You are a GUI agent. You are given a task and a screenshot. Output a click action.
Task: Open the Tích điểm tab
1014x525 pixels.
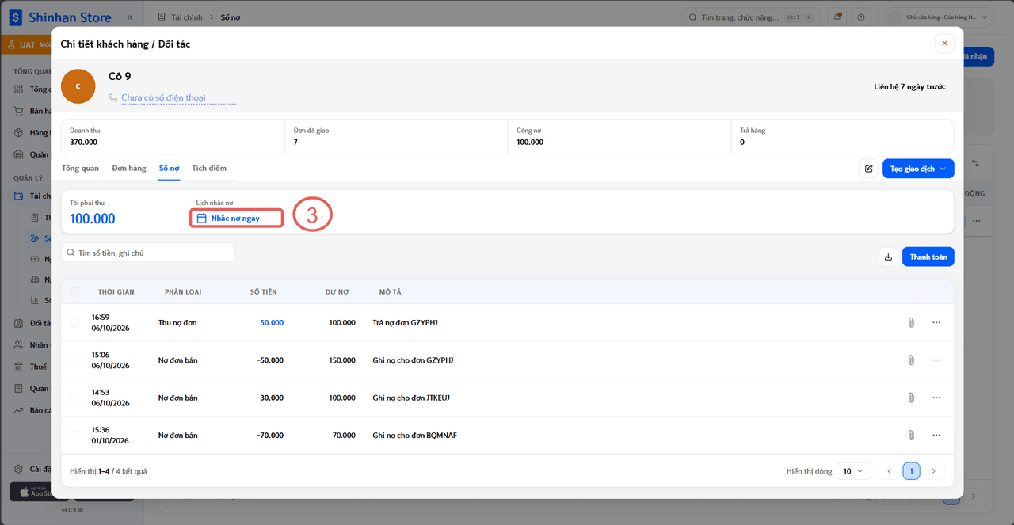coord(209,169)
